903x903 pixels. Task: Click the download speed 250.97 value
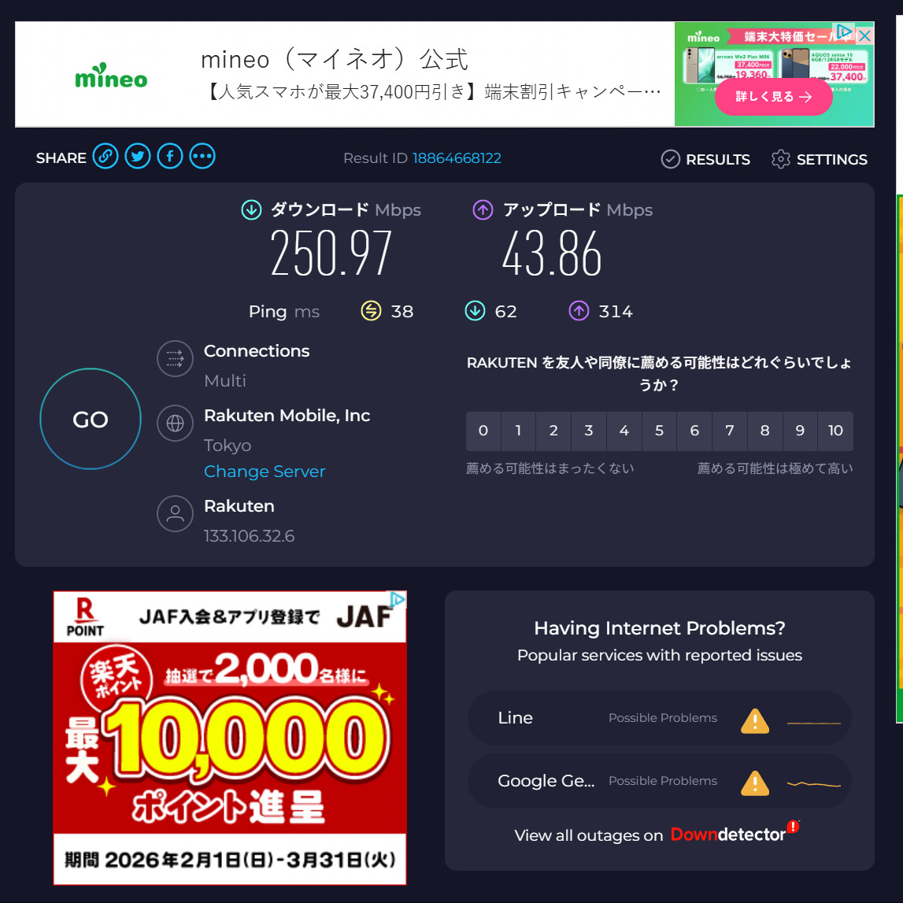pyautogui.click(x=331, y=252)
